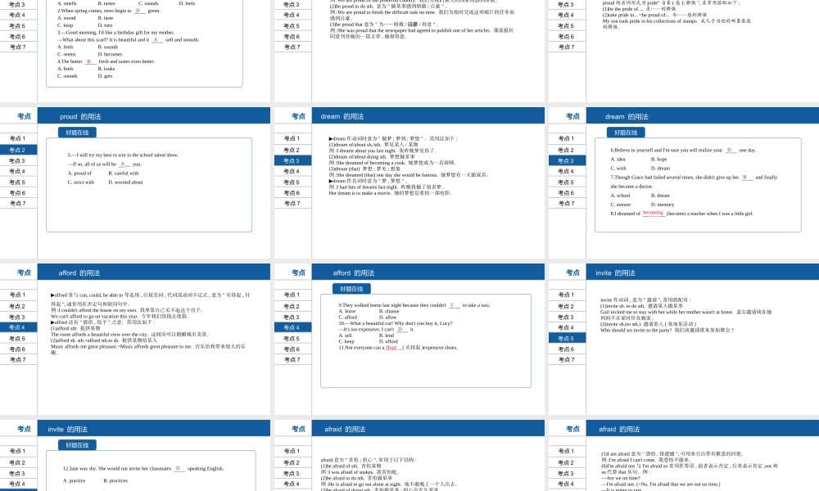Click the 'proud 的用法' blue title bar
The width and height of the screenshot is (819, 491).
pos(154,116)
